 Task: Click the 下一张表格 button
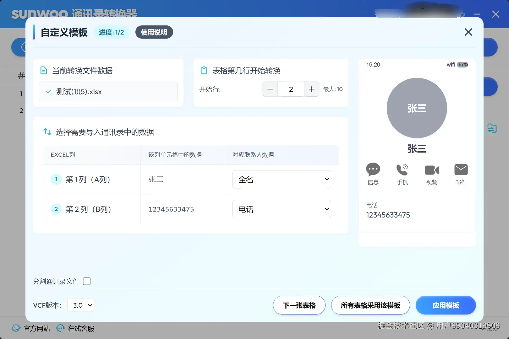(299, 305)
